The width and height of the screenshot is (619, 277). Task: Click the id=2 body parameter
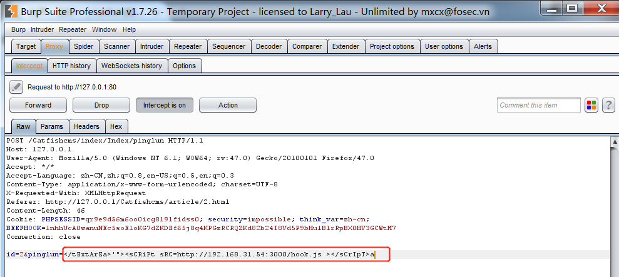click(x=15, y=254)
